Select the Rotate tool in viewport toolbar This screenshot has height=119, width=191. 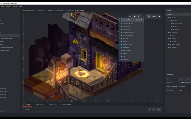135,17
